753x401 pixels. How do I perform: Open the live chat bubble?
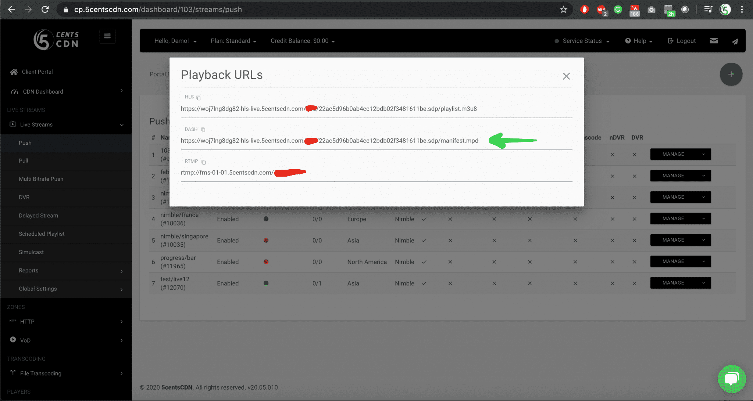731,379
